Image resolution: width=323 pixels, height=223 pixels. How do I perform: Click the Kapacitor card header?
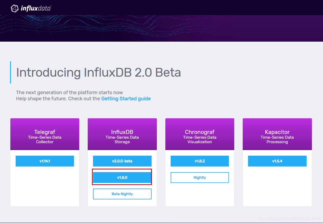coord(277,134)
